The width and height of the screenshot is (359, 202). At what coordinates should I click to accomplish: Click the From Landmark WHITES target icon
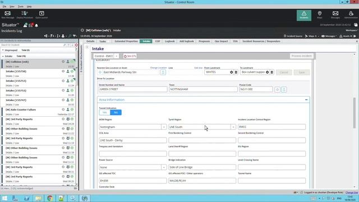pos(232,72)
